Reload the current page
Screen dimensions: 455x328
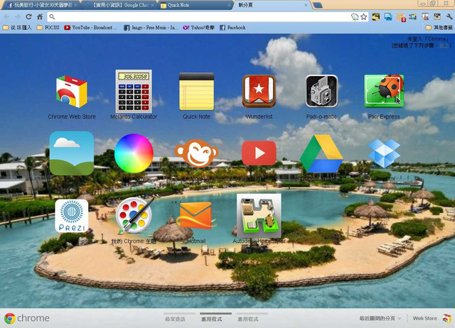[x=28, y=16]
